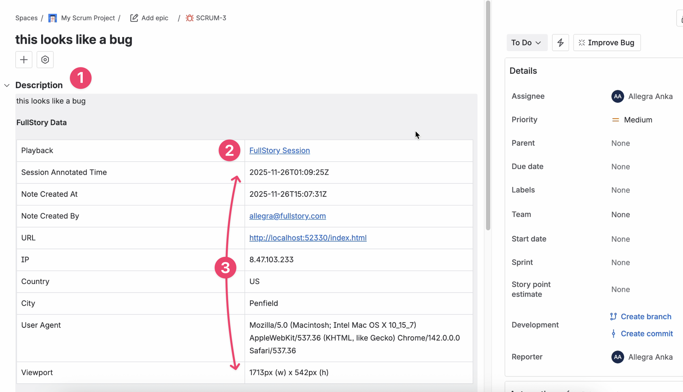Click the commit icon next to Create commit
The width and height of the screenshot is (683, 392).
[x=614, y=334]
